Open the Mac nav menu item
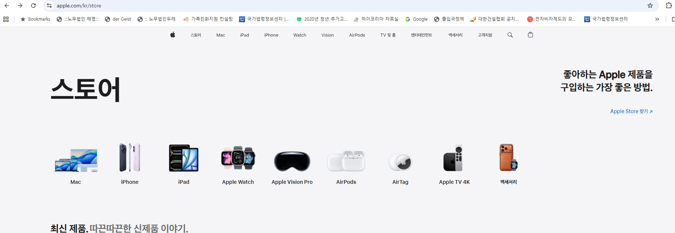The height and width of the screenshot is (233, 675). pos(221,35)
